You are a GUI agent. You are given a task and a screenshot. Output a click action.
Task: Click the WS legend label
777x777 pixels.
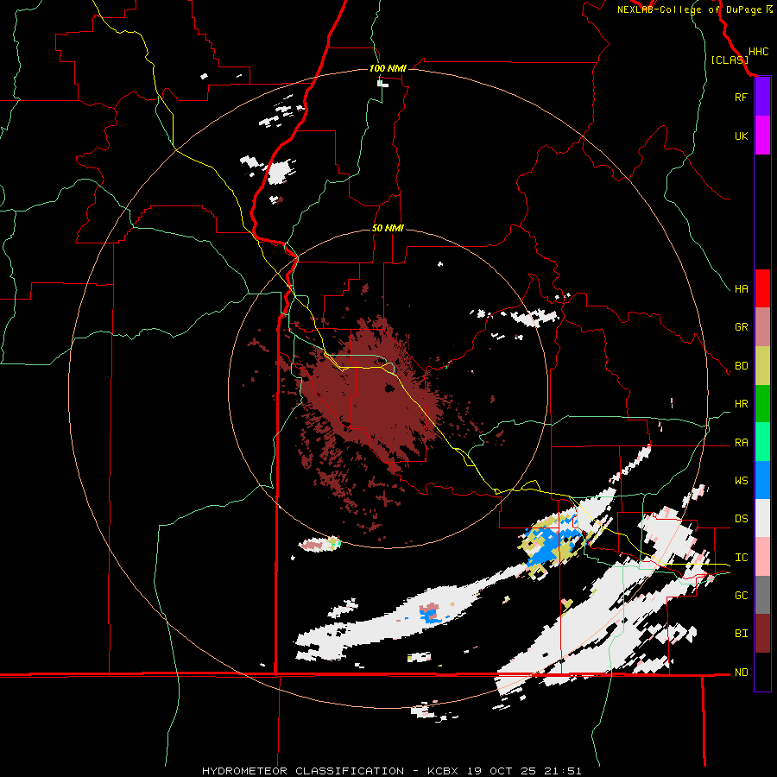pos(741,481)
